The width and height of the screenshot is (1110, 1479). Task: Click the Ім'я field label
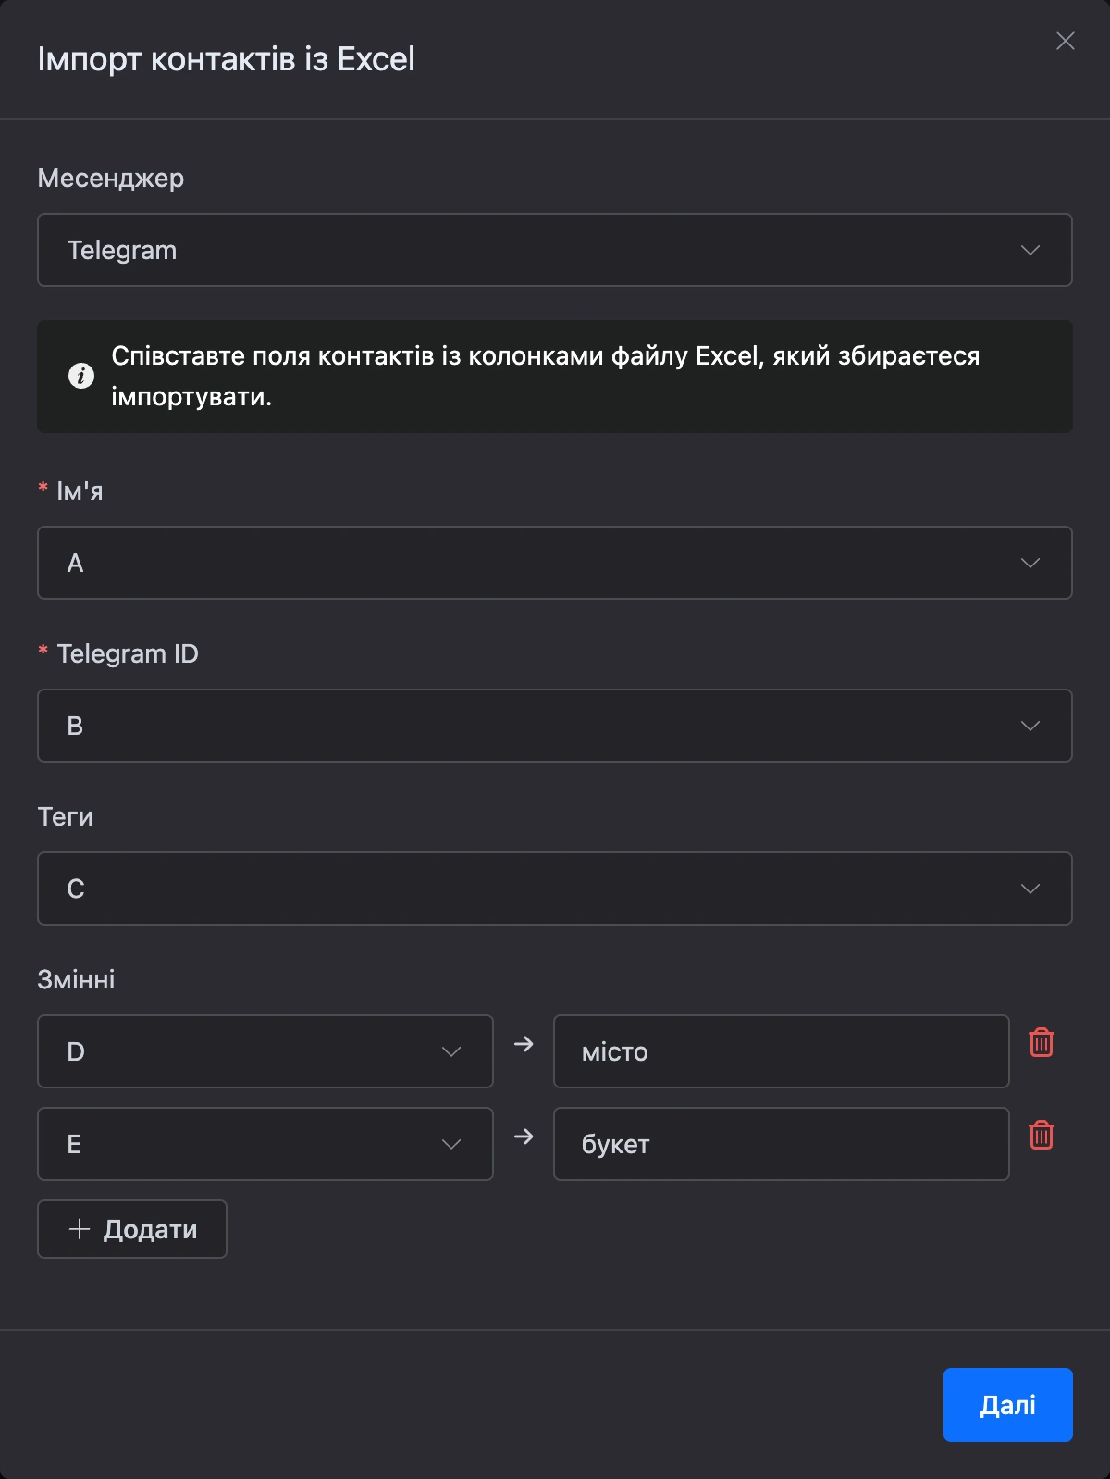[80, 491]
